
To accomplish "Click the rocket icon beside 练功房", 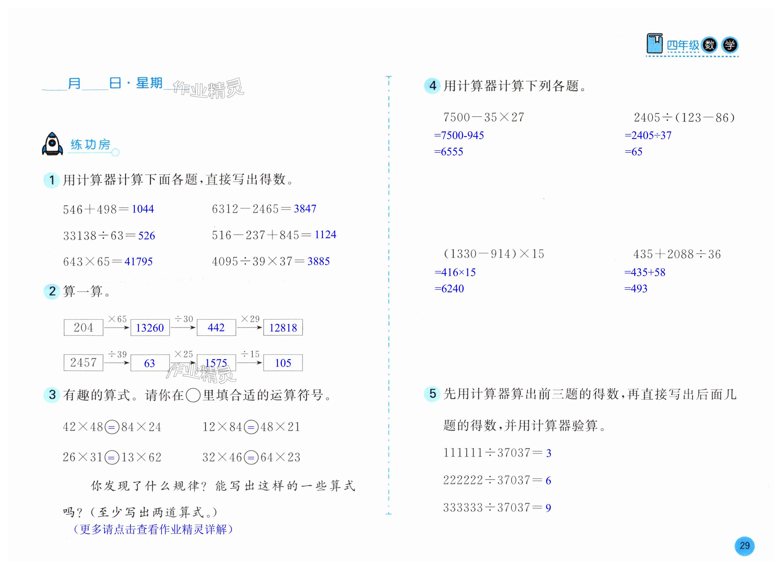I will 52,144.
